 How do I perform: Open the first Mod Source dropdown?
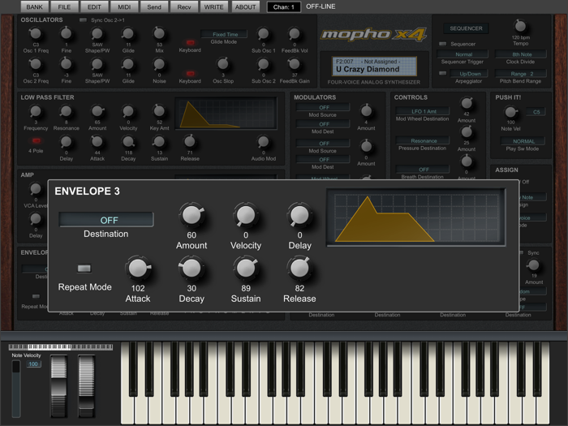point(323,107)
